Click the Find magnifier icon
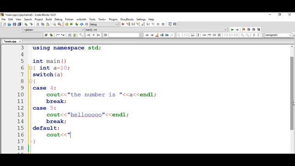295x166 pixels. coord(54,24)
